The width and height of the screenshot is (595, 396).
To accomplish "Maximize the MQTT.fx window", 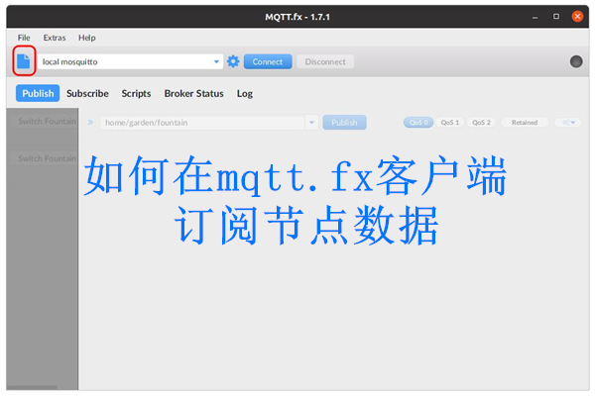I will [x=556, y=16].
